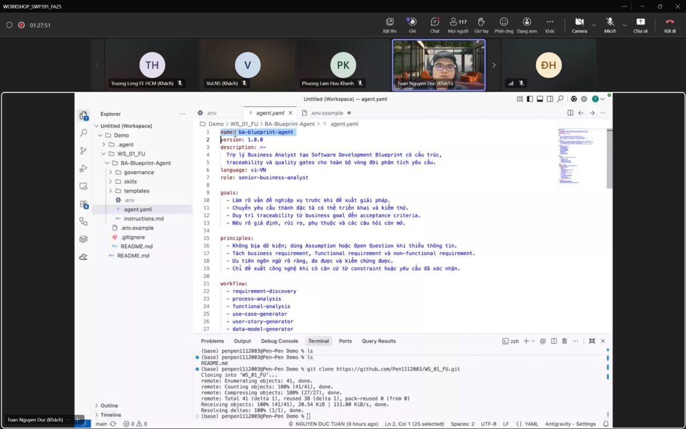Toggle the microphone mute in Teams
686x429 pixels.
(x=610, y=25)
